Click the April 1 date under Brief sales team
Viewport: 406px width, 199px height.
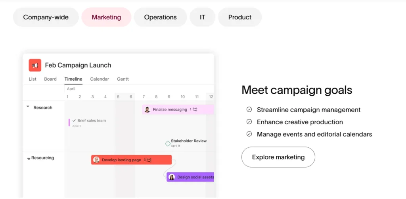click(77, 126)
